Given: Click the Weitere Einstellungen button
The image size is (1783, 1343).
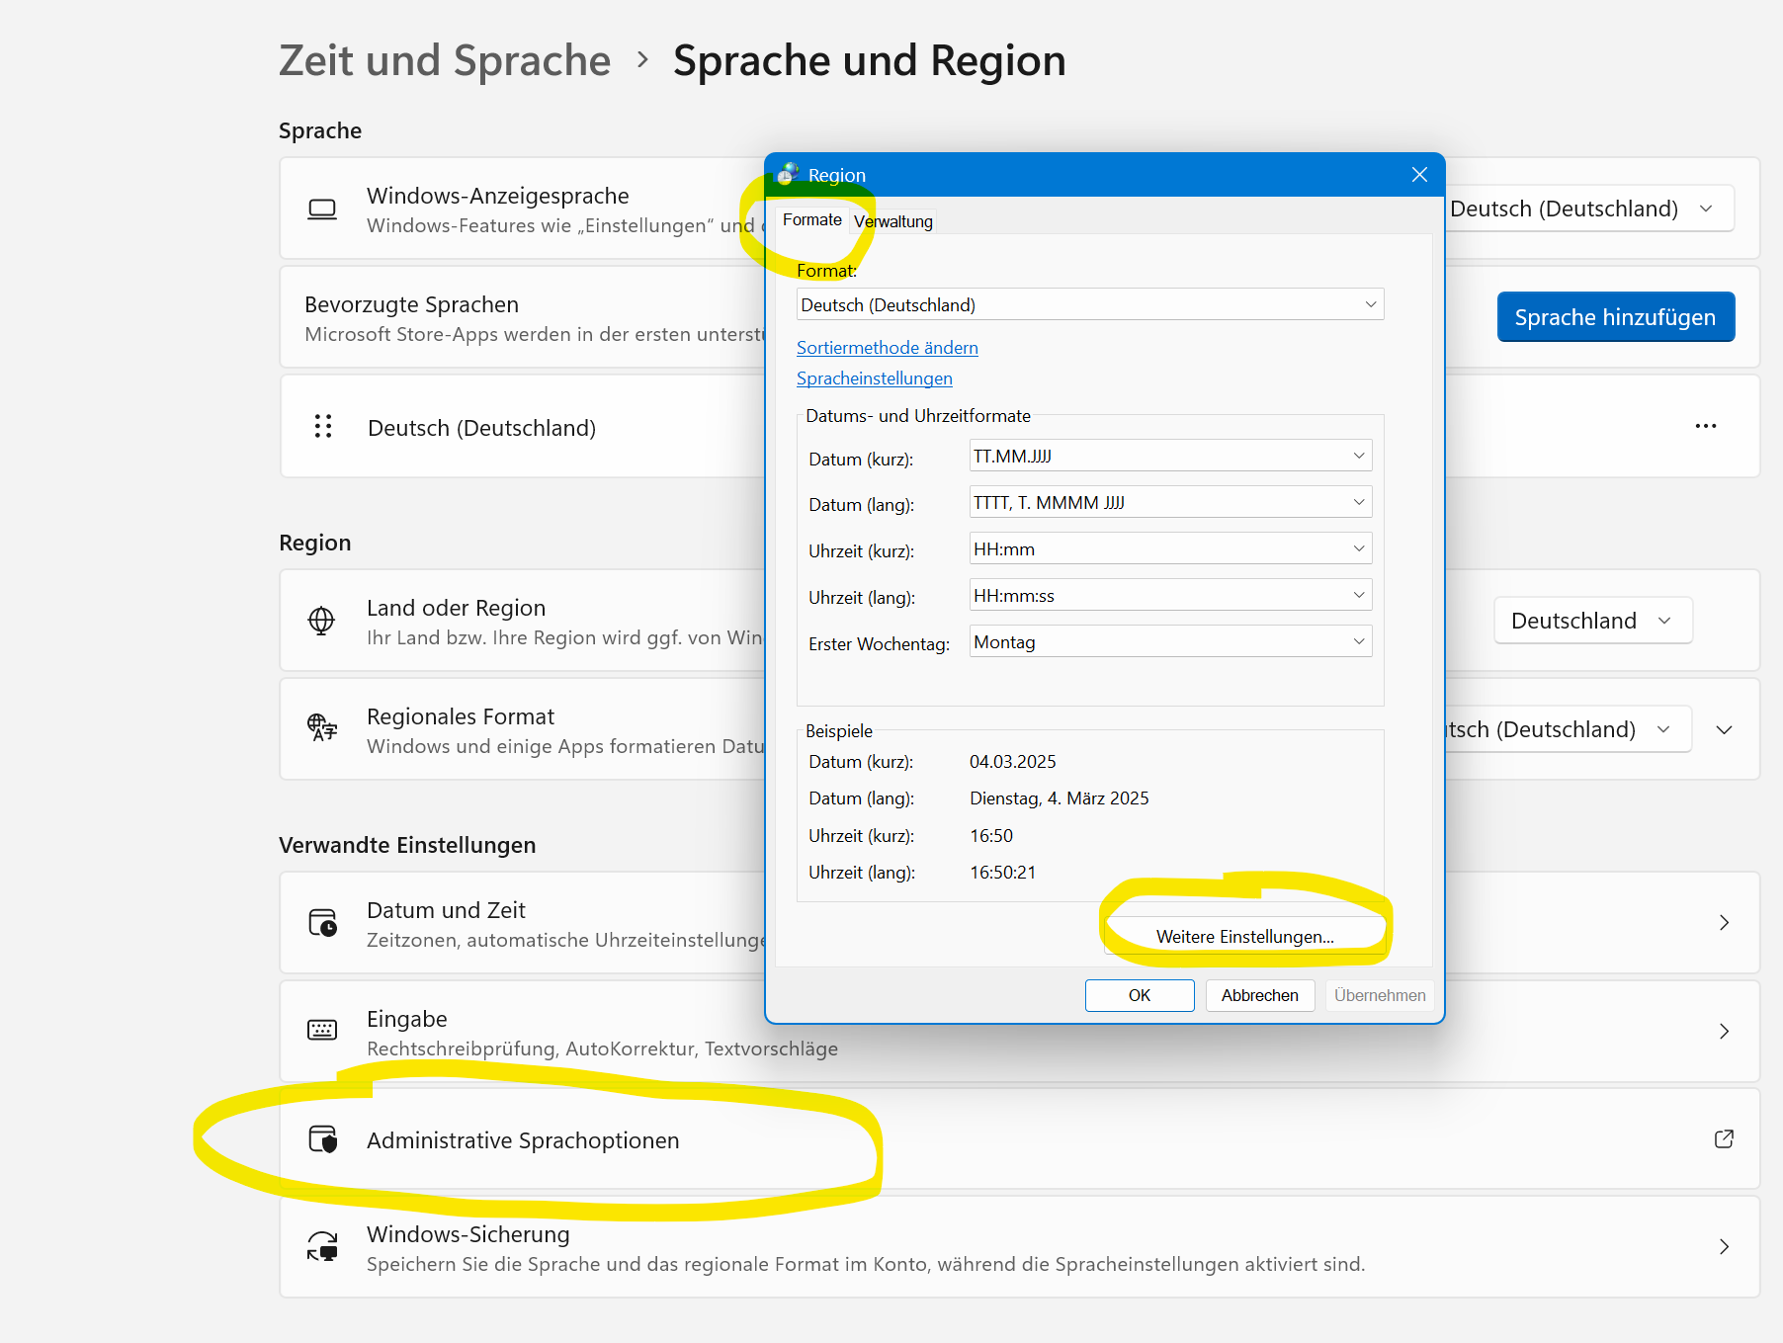Looking at the screenshot, I should tap(1245, 936).
